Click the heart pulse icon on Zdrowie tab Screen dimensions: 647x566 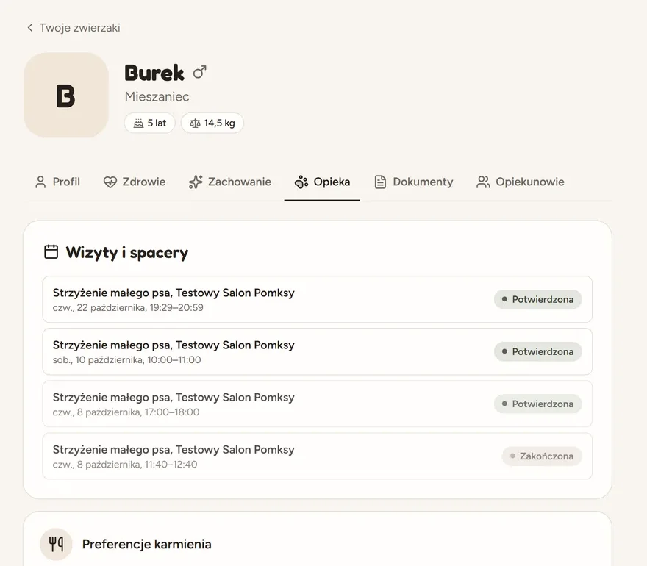point(110,182)
